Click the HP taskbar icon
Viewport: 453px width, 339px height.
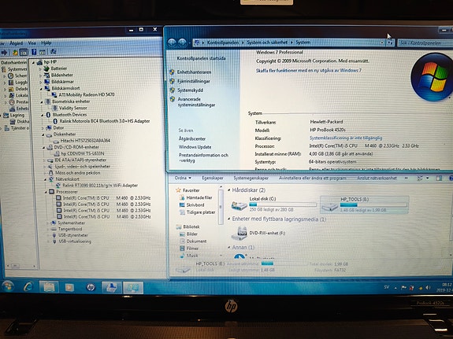pyautogui.click(x=91, y=287)
